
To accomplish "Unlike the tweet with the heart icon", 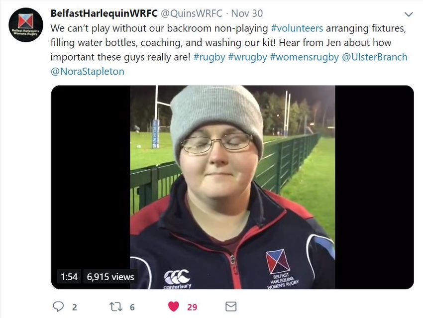I will tap(174, 307).
